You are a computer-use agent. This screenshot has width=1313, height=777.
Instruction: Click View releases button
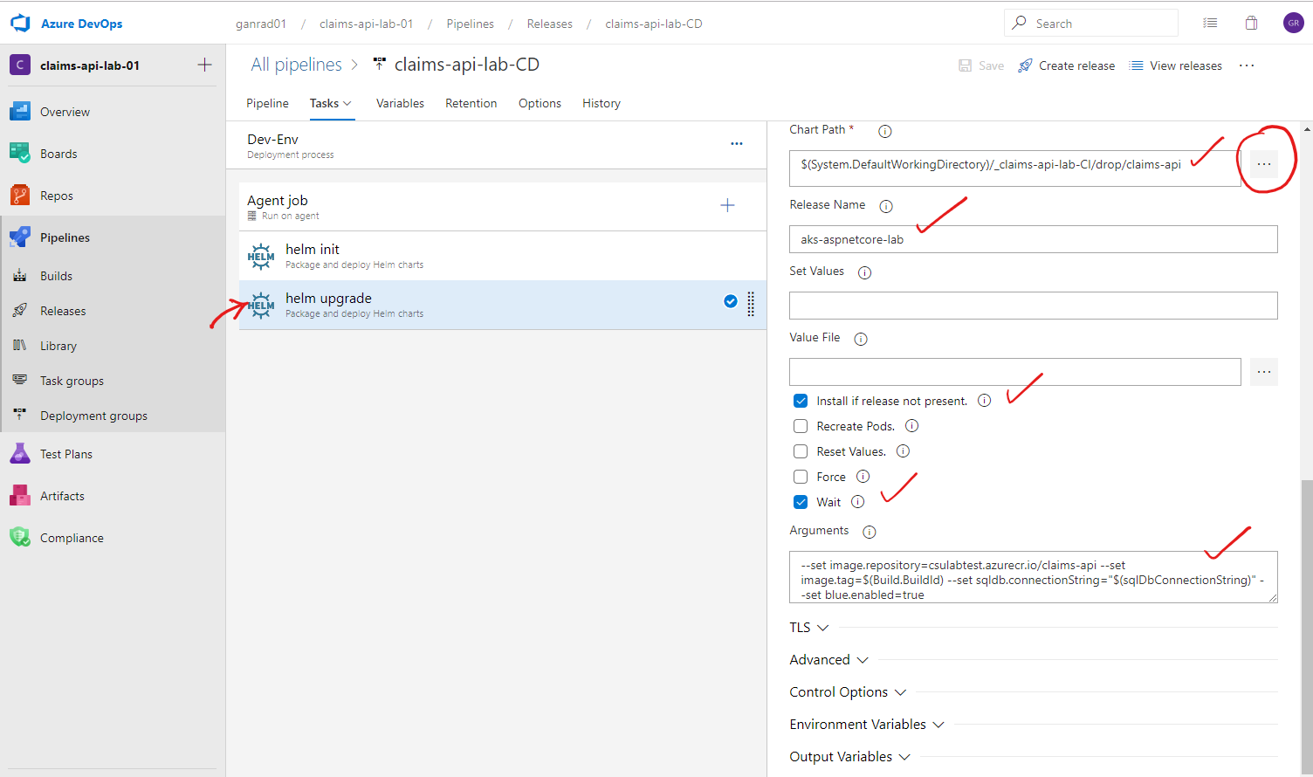click(x=1176, y=65)
